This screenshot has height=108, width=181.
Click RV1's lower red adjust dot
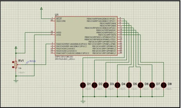[x=13, y=67]
